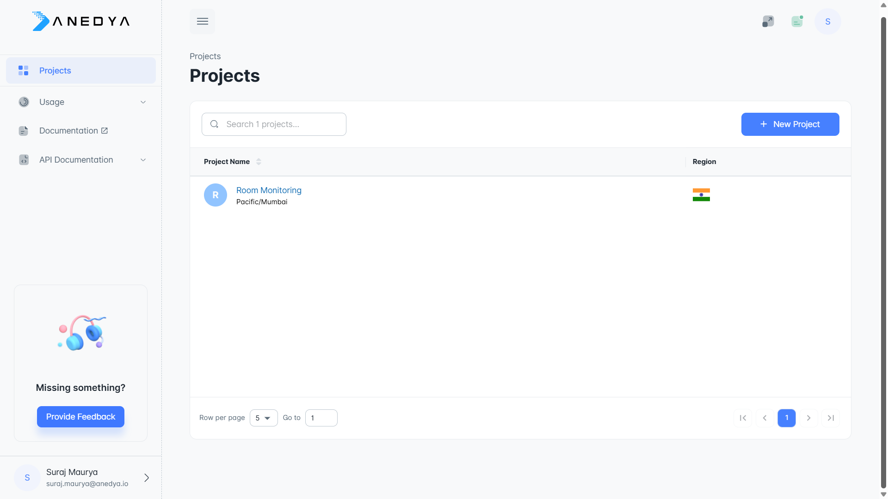This screenshot has width=888, height=499.
Task: Open the Room Monitoring project link
Action: pyautogui.click(x=269, y=190)
